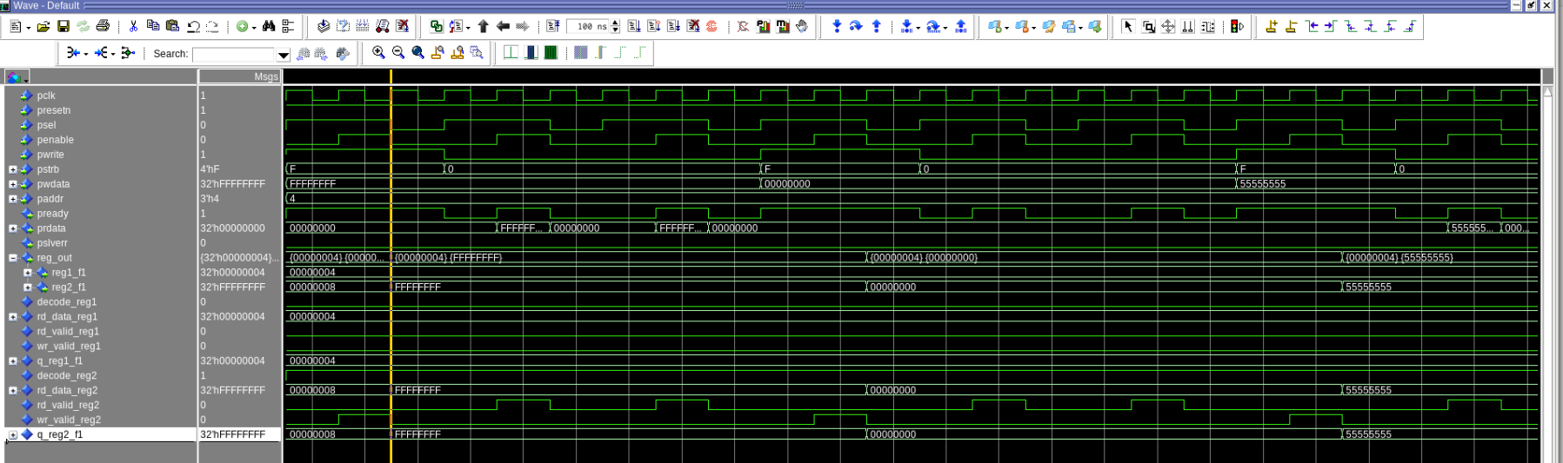1563x463 pixels.
Task: Select the decode_reg2 signal
Action: click(x=67, y=375)
